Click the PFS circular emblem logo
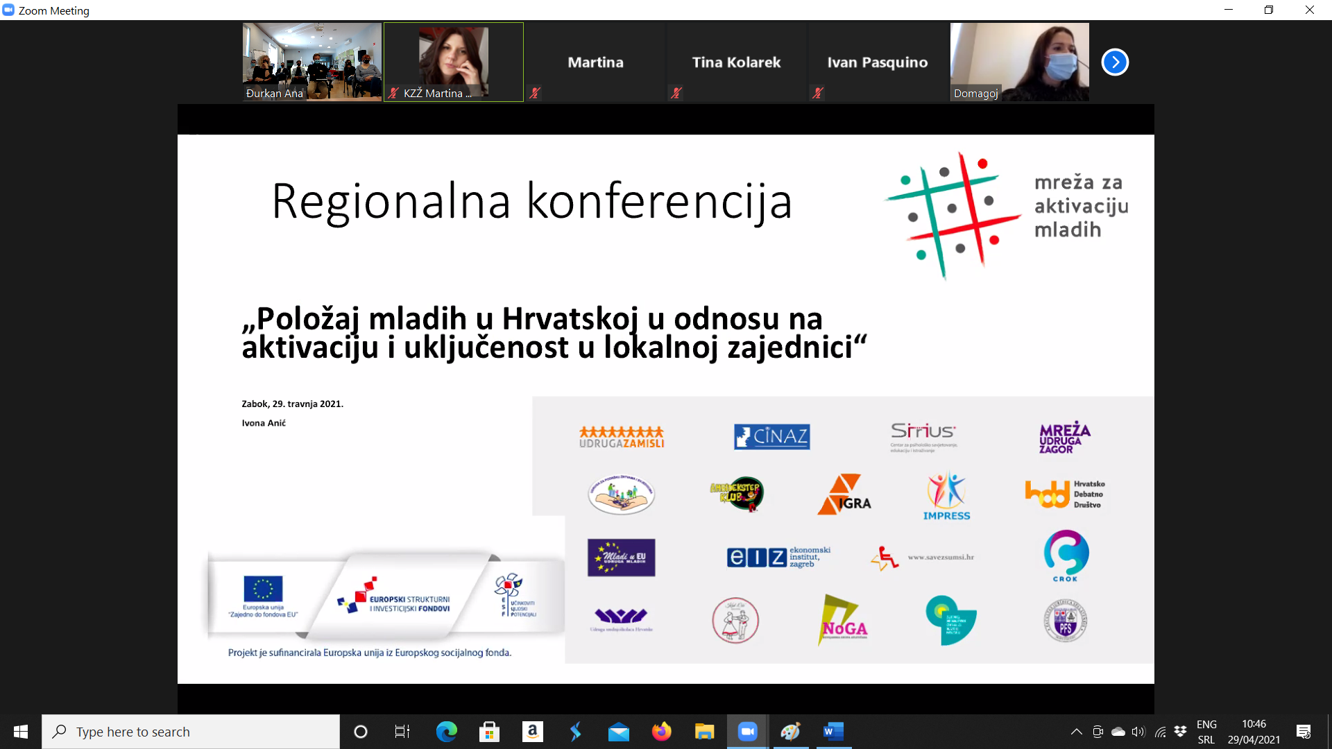Viewport: 1332px width, 749px height. point(1066,620)
